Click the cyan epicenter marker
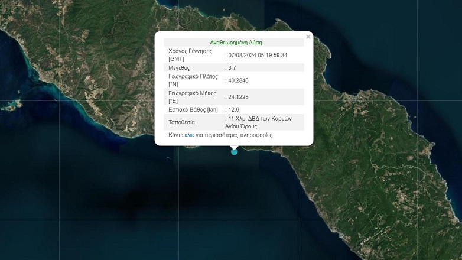Viewport: 462px width, 260px height. 235,152
